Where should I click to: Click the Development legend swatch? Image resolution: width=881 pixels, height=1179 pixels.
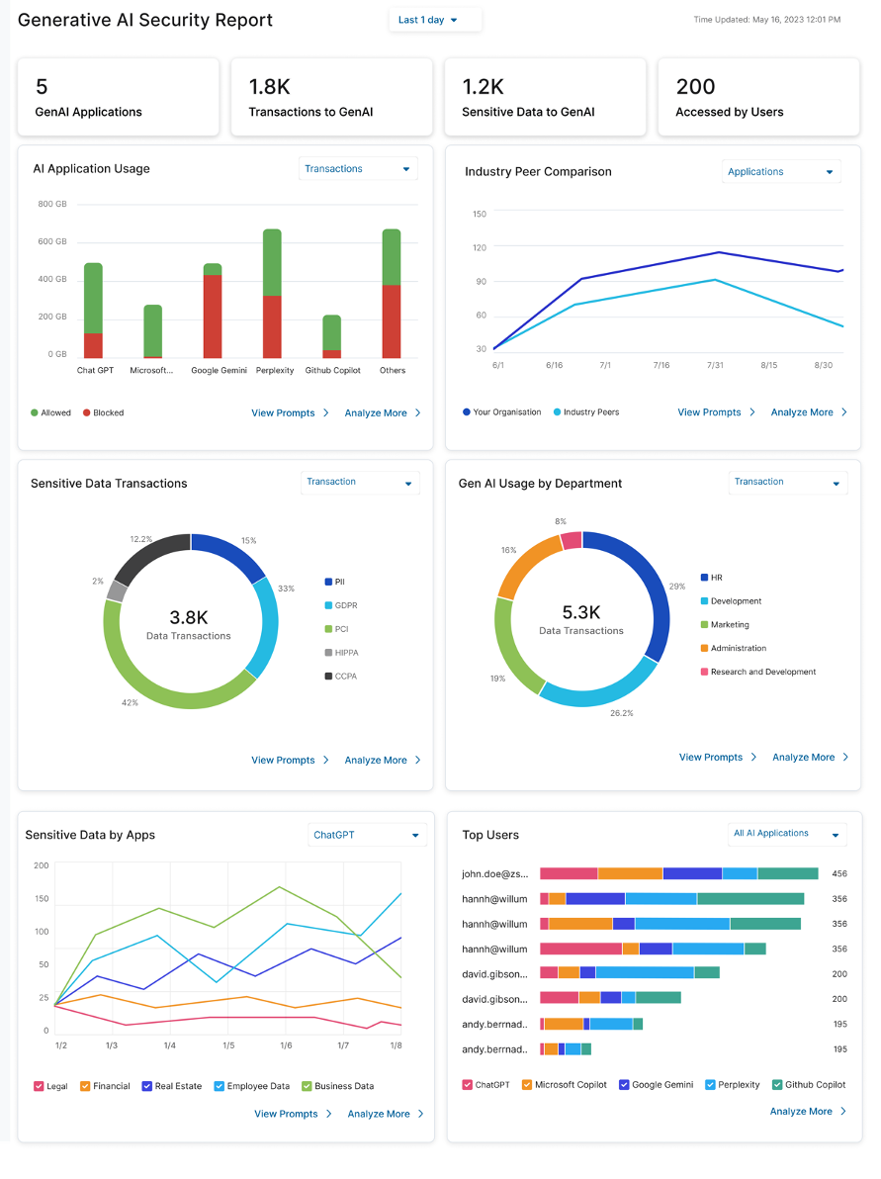[704, 600]
